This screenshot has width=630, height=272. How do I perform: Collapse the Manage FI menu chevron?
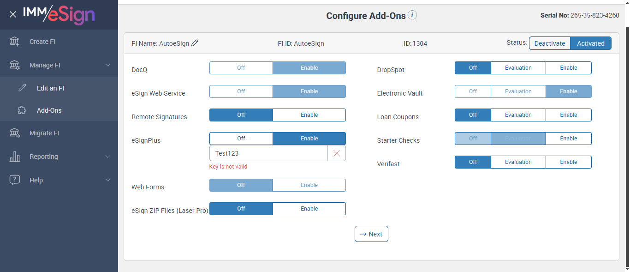pyautogui.click(x=108, y=65)
